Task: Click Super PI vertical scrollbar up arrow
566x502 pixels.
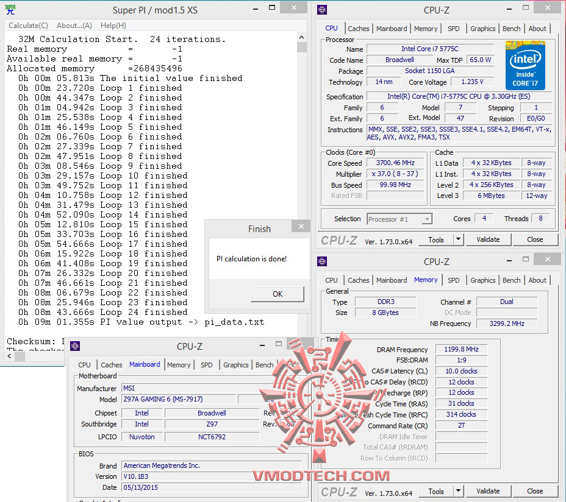Action: pos(302,37)
